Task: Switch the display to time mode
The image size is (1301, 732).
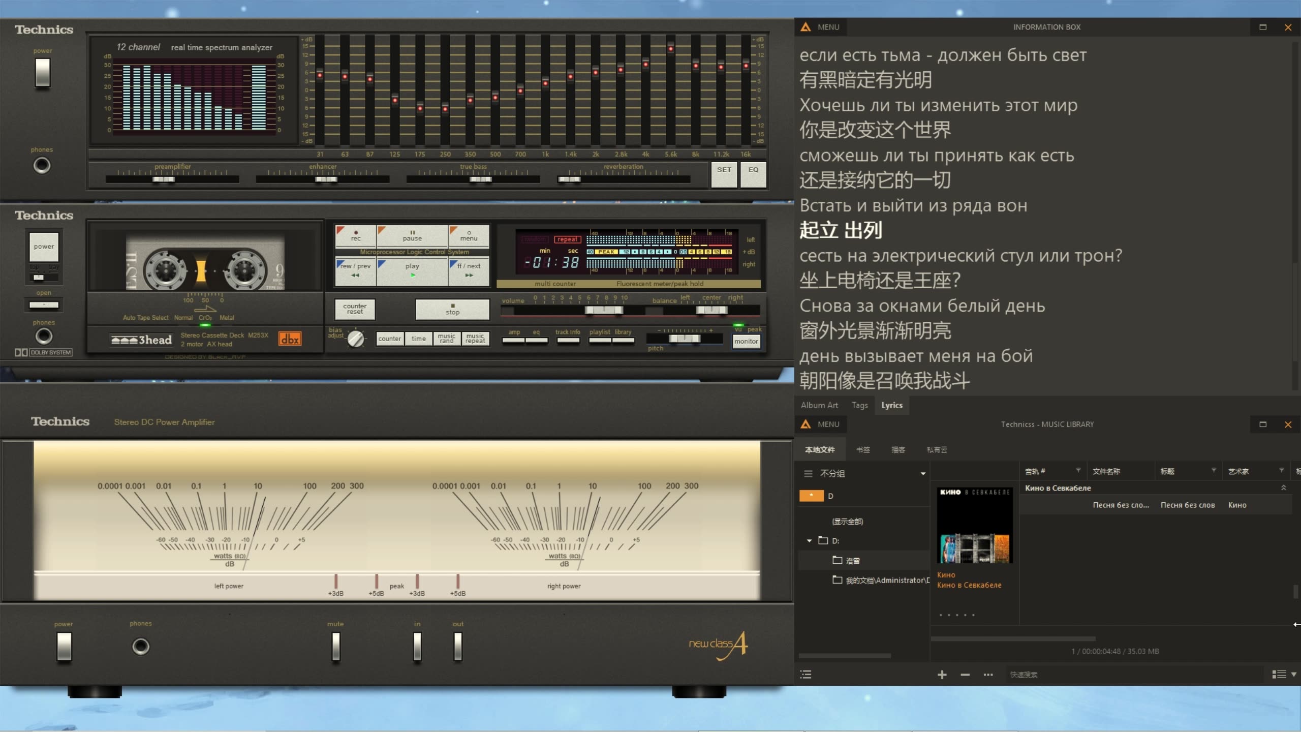Action: 419,339
